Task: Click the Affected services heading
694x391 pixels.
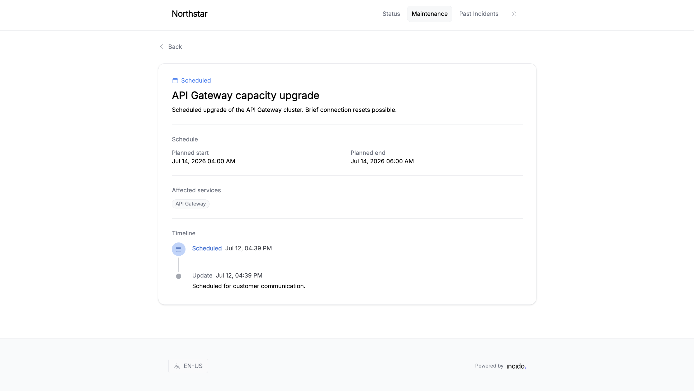Action: coord(196,190)
